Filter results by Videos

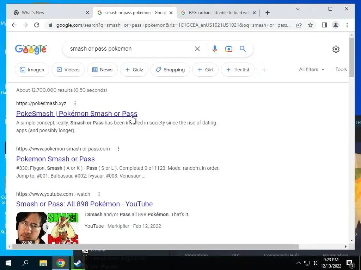(68, 70)
